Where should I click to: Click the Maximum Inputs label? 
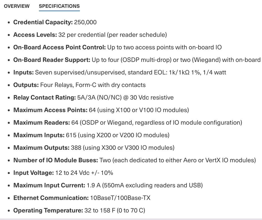click(x=39, y=135)
